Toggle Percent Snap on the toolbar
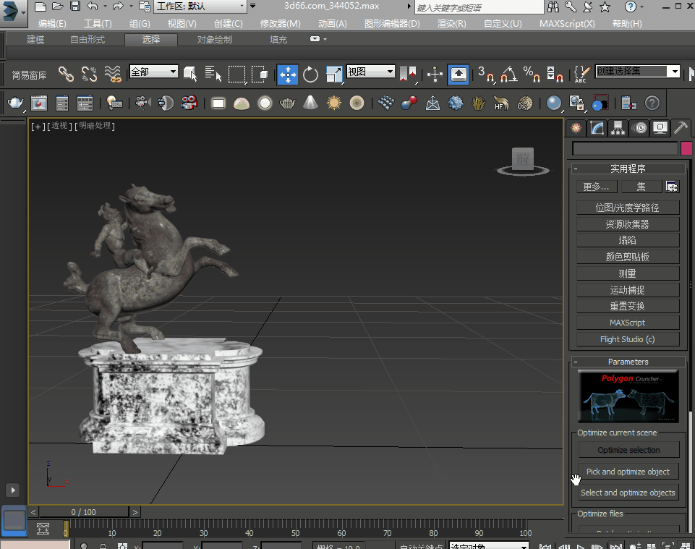The height and width of the screenshot is (549, 695). pos(532,75)
